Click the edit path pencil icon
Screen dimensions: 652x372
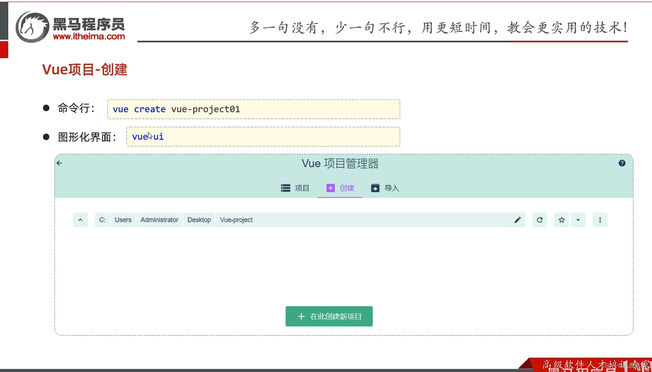pos(518,220)
